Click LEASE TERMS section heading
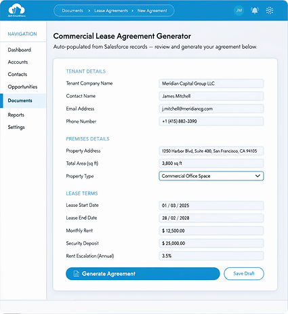This screenshot has height=314, width=288. click(x=82, y=193)
